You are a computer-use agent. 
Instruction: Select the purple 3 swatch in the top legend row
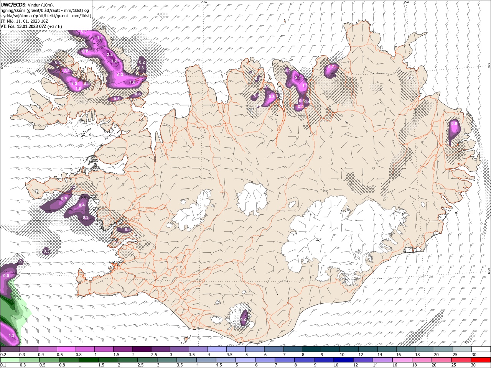click(180, 349)
